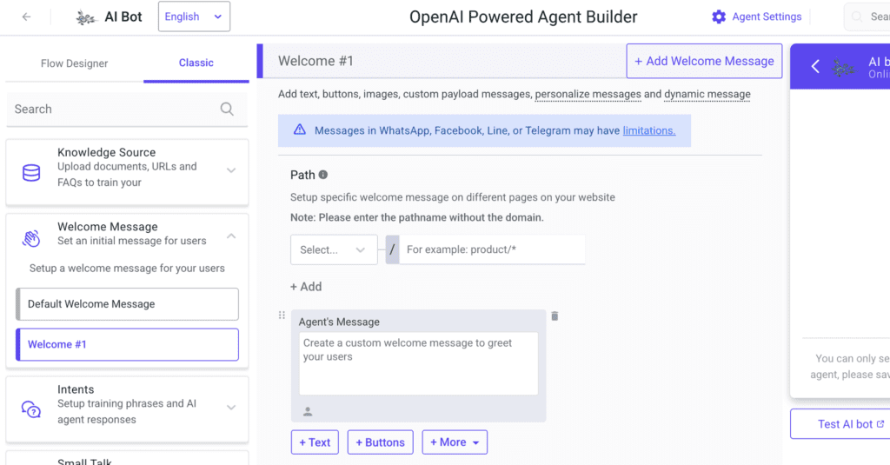
Task: Open the + More dropdown
Action: click(455, 442)
